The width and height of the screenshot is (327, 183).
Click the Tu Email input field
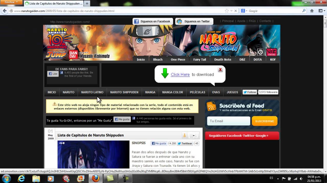[229, 121]
